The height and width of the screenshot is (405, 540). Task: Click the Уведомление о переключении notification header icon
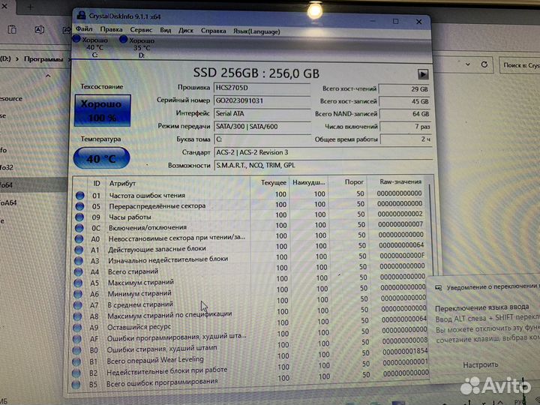click(438, 287)
